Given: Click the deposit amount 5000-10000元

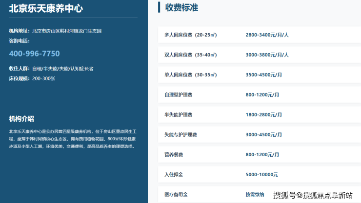Looking at the screenshot, I should click(x=262, y=175).
